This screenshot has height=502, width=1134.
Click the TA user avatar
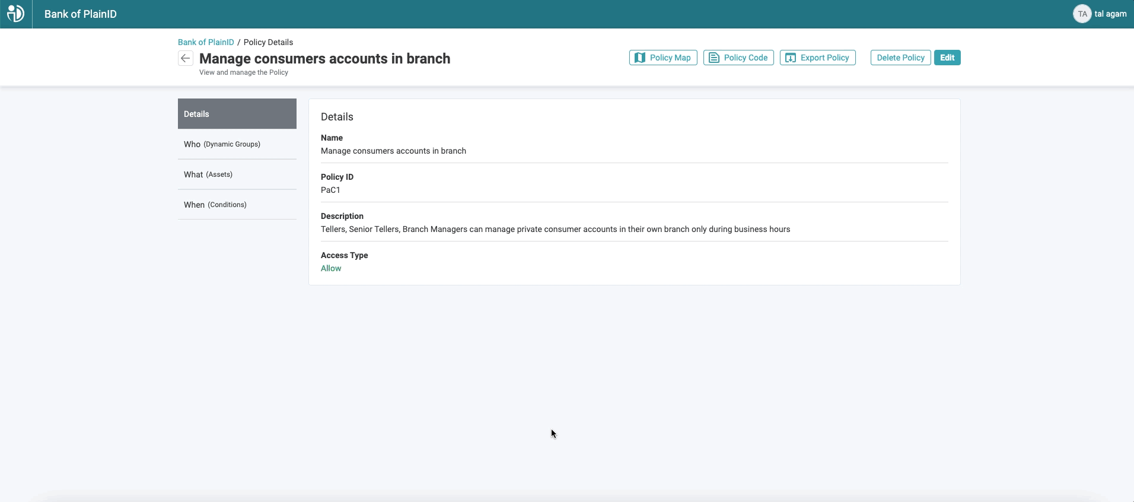click(1082, 14)
